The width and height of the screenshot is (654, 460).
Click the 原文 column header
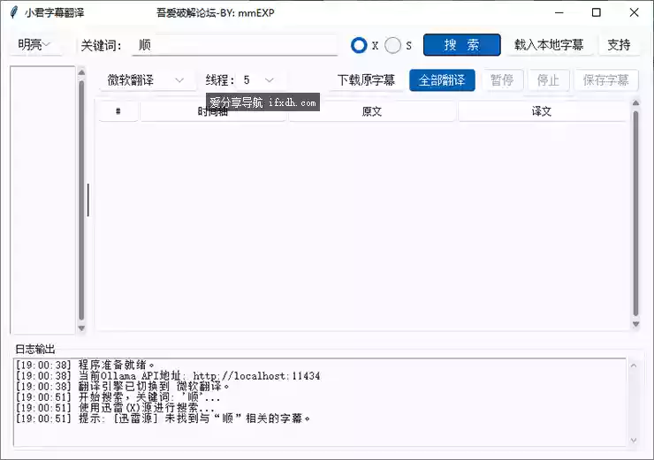pos(372,112)
